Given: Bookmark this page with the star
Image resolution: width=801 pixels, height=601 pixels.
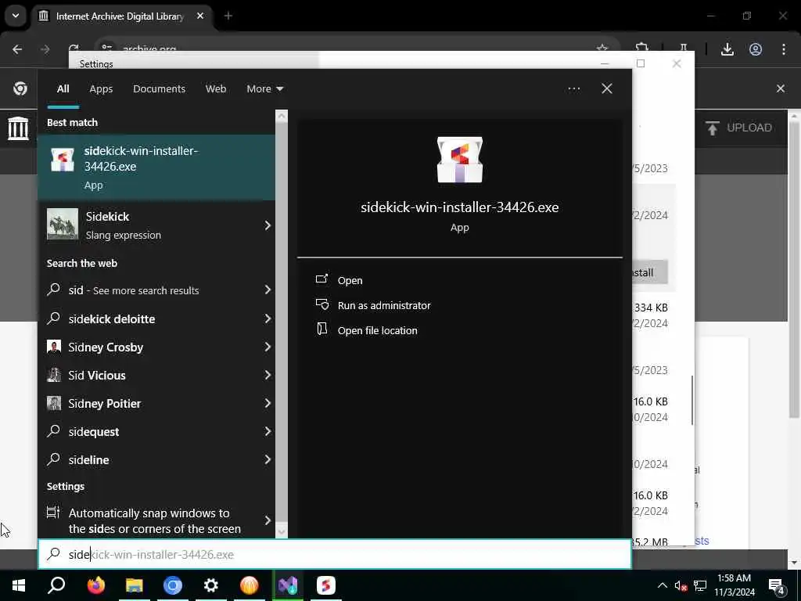Looking at the screenshot, I should tap(602, 48).
